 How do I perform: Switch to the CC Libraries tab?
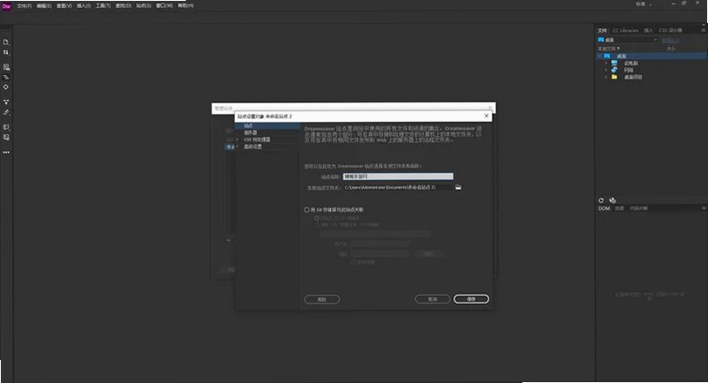tap(625, 30)
